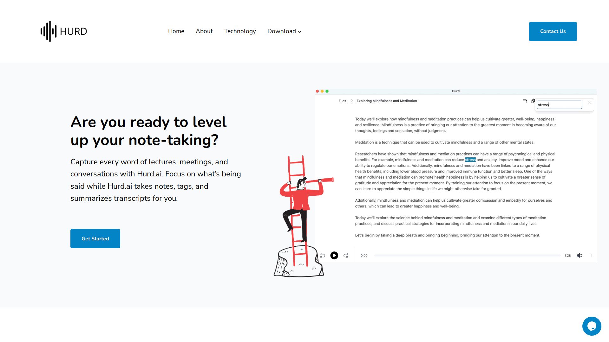Click the sort icon in transcript toolbar
Screen dimensions: 609x342
[x=525, y=101]
